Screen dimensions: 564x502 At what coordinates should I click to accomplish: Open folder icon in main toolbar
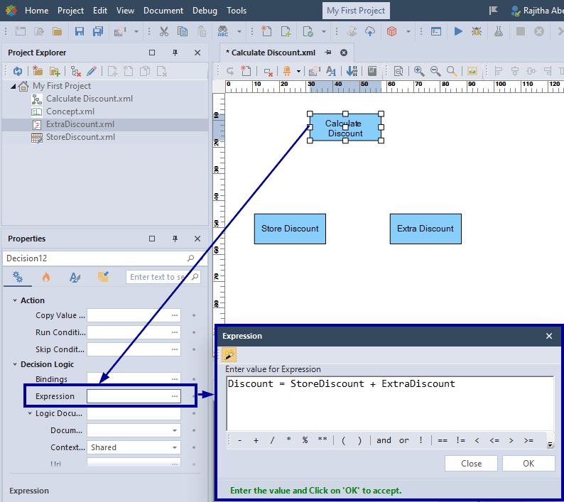[57, 32]
